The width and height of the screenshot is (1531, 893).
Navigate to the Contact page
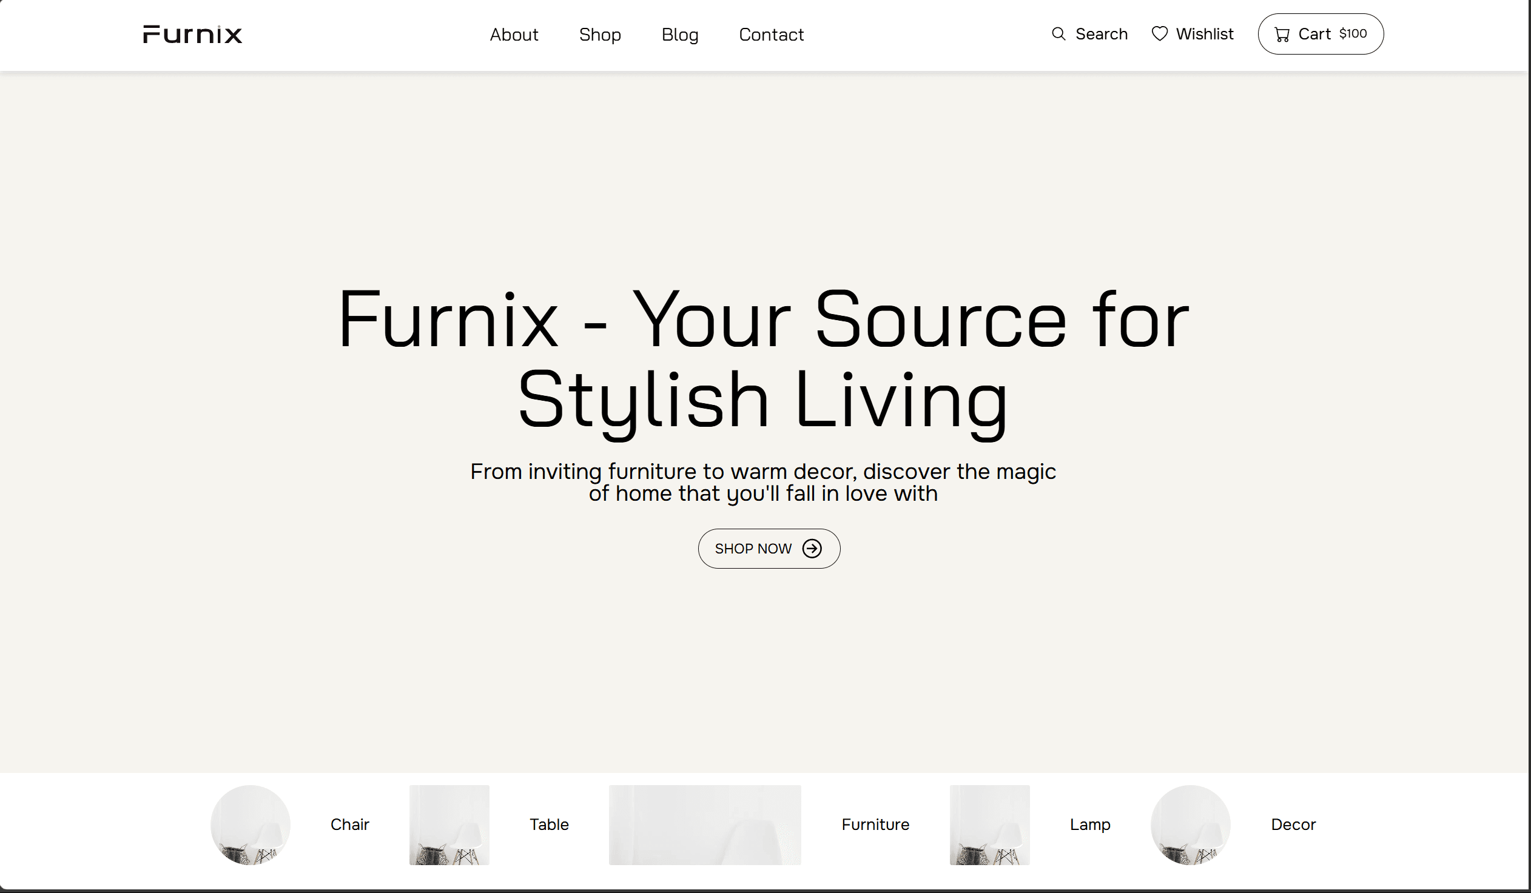(771, 35)
